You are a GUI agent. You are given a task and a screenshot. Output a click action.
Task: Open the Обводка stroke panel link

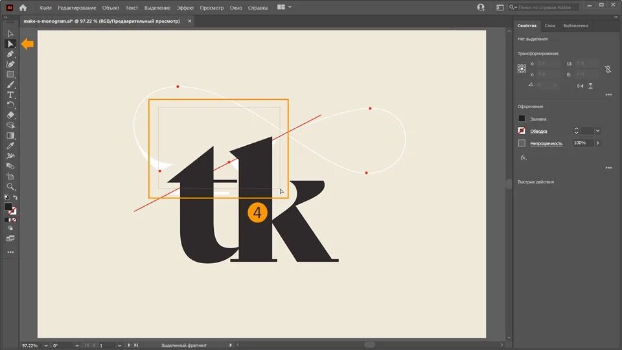pyautogui.click(x=538, y=132)
